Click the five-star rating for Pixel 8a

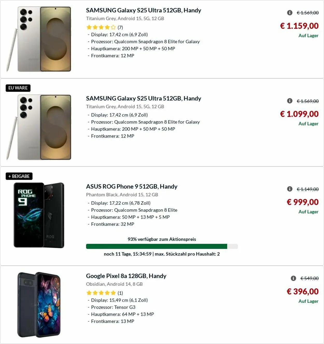(x=101, y=293)
